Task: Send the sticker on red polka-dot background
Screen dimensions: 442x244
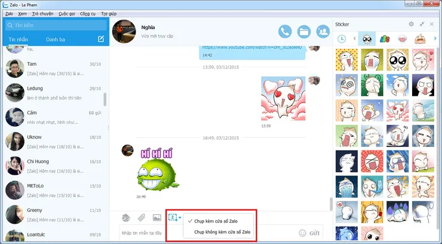Action: [x=372, y=161]
